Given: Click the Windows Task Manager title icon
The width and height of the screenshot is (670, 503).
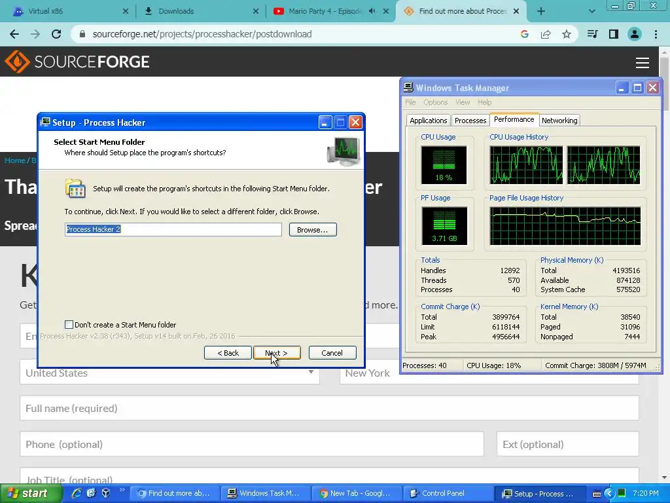Looking at the screenshot, I should (x=408, y=88).
